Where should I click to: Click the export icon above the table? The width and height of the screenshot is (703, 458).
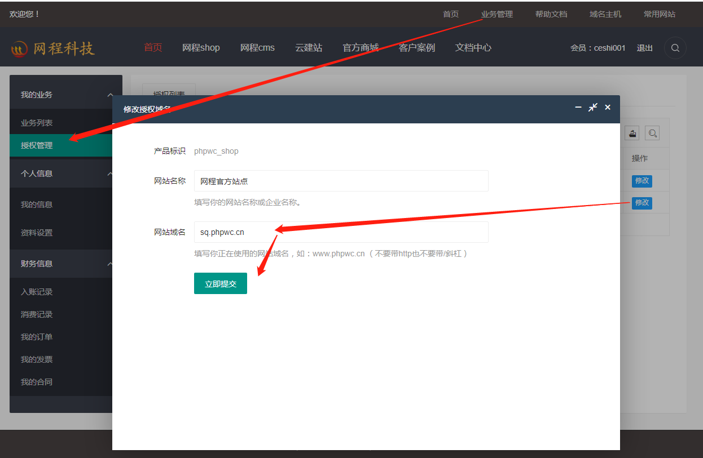point(632,134)
